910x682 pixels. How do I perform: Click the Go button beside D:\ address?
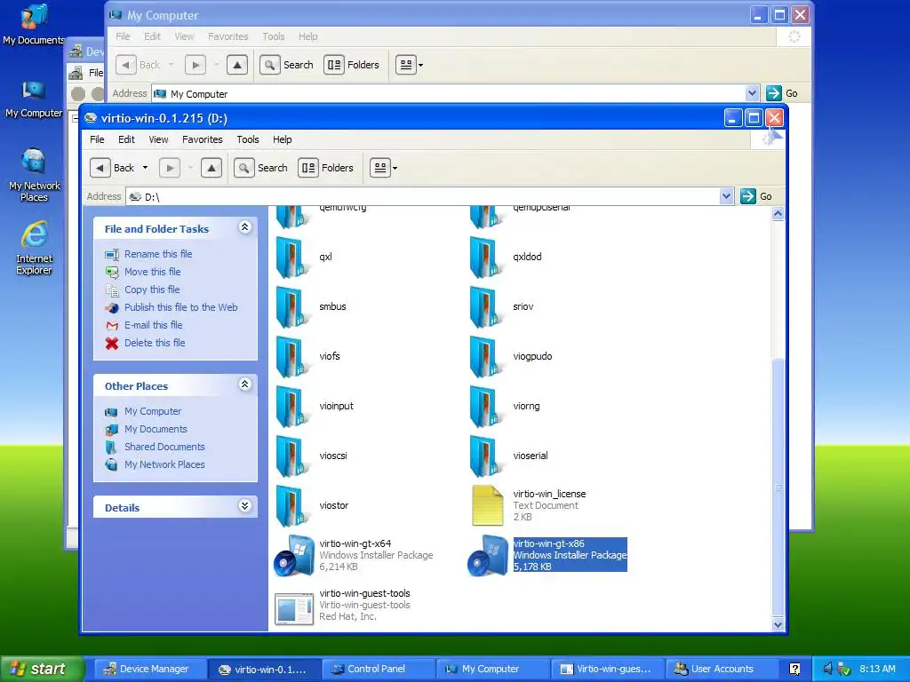coord(756,196)
